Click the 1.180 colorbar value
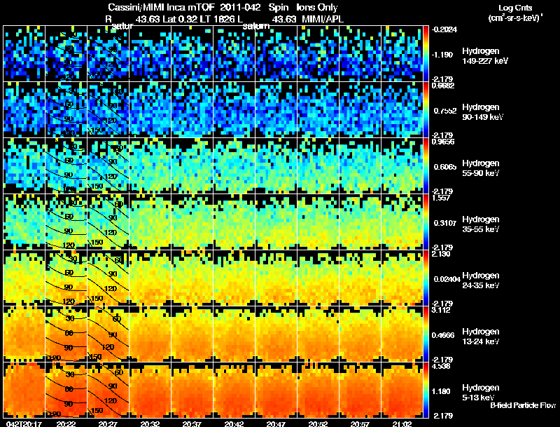 441,392
